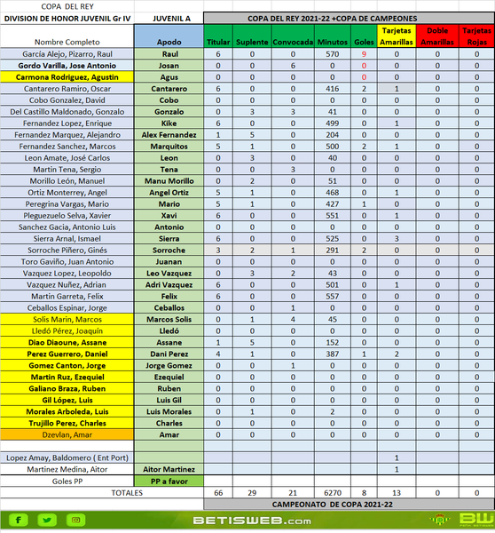Select name Ceballos Espinar, Jorge

coord(67,308)
